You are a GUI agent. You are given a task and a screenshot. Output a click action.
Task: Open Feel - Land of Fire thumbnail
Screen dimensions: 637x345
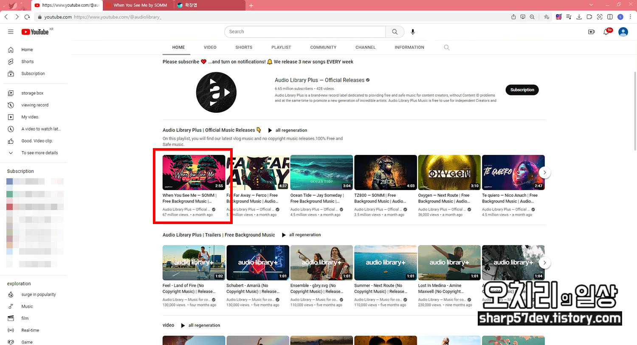pos(194,263)
